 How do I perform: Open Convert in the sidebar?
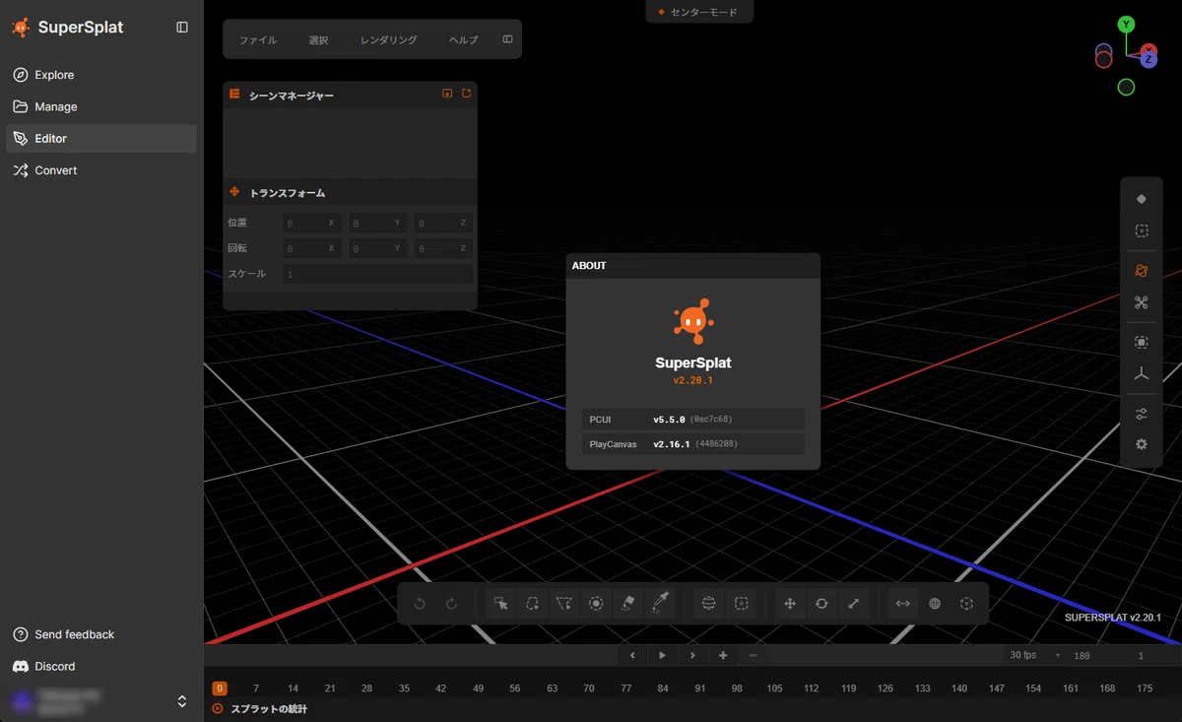pyautogui.click(x=101, y=170)
